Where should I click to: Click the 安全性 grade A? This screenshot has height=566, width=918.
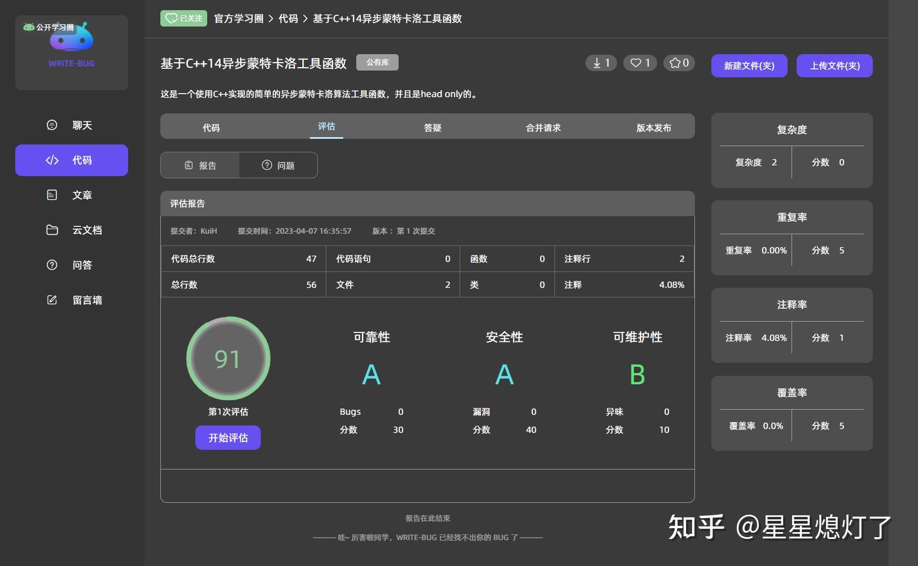[x=505, y=375]
